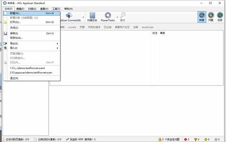This screenshot has width=226, height=142.
Task: Open recent file 1 demo.testfire.net.scant
Action: click(x=31, y=68)
